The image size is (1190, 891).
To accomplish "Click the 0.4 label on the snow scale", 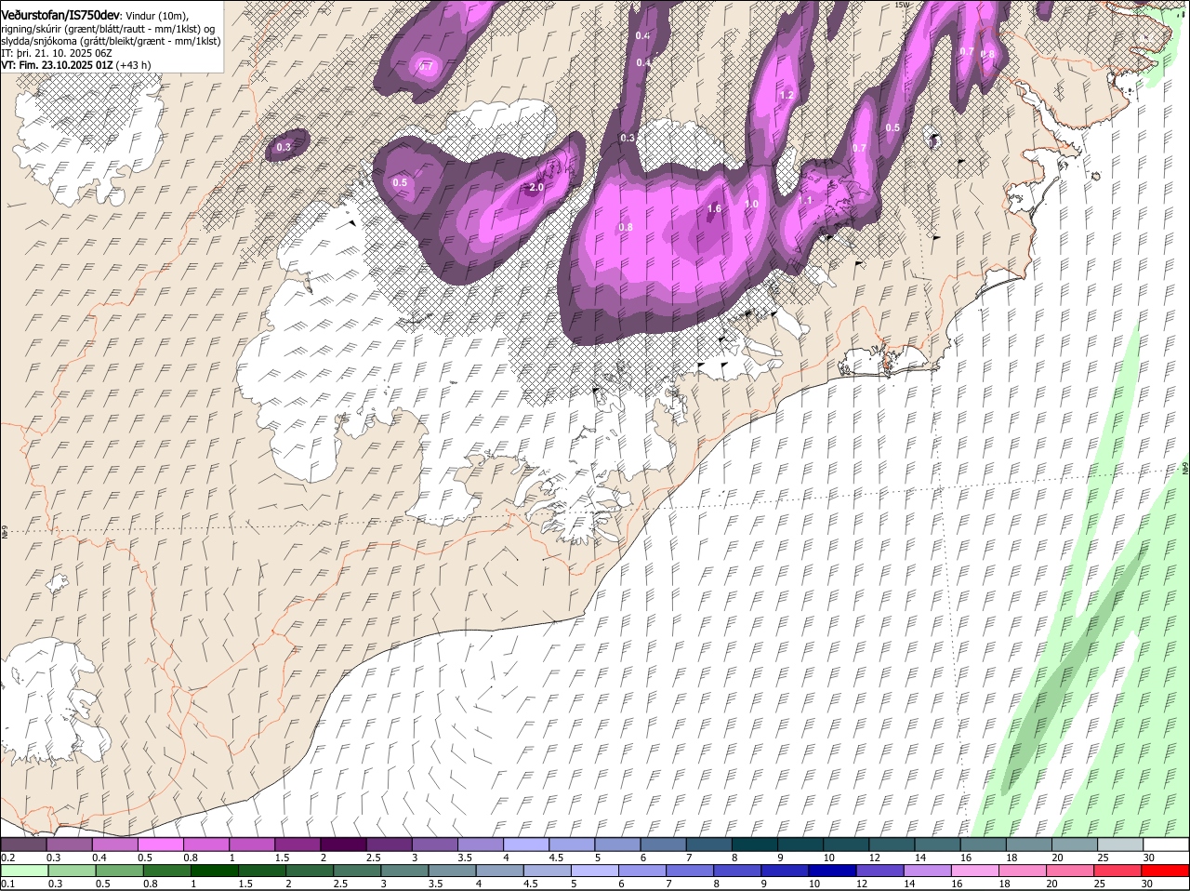I will (x=99, y=858).
